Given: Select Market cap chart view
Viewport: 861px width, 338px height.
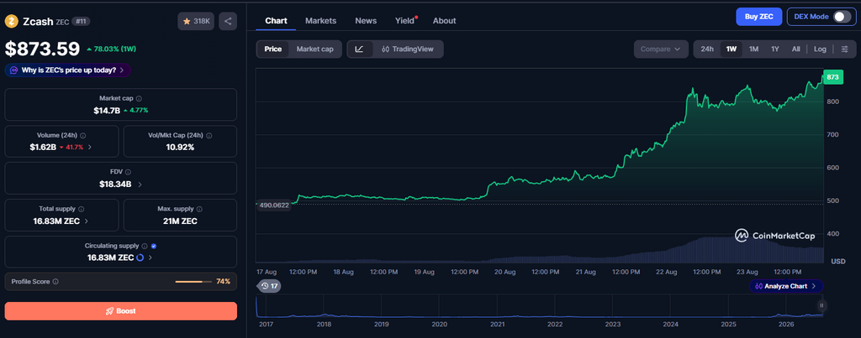Looking at the screenshot, I should (x=314, y=49).
